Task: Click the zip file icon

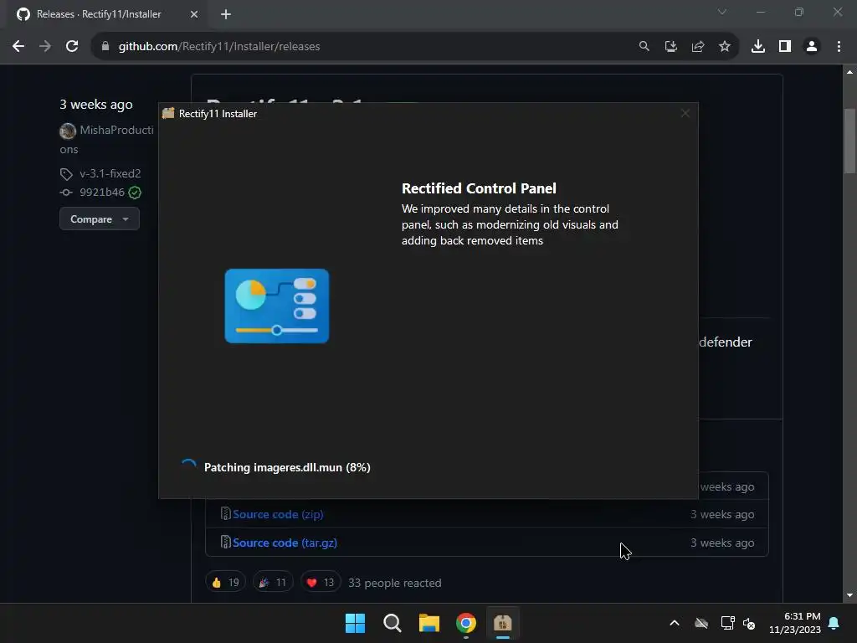Action: coord(225,514)
